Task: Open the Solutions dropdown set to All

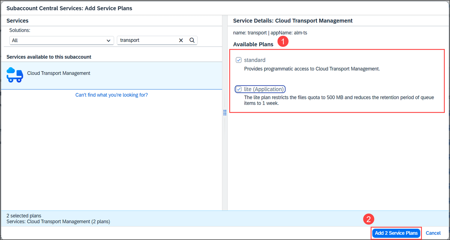Action: 61,41
